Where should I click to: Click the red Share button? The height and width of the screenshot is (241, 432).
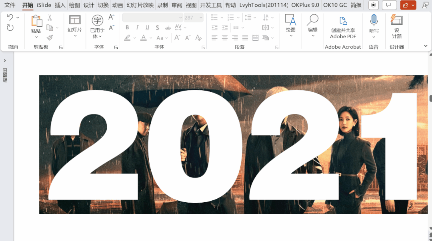pyautogui.click(x=408, y=5)
